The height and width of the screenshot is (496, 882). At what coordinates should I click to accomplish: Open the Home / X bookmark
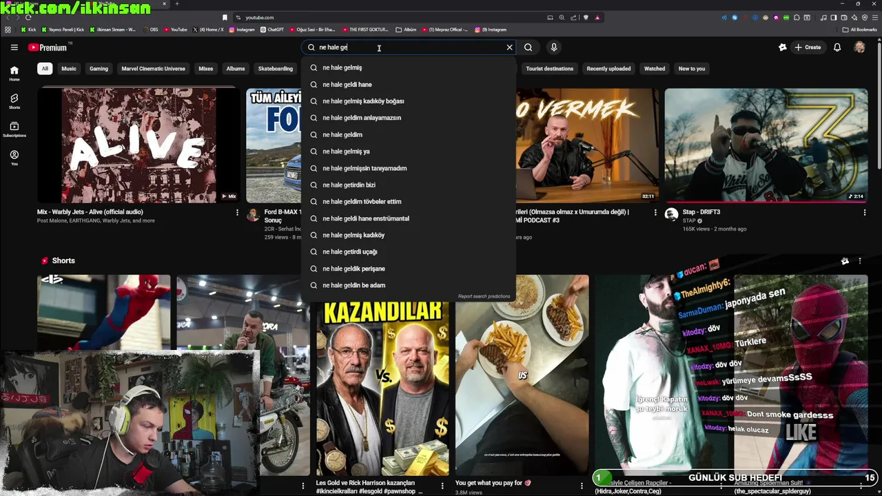(208, 30)
